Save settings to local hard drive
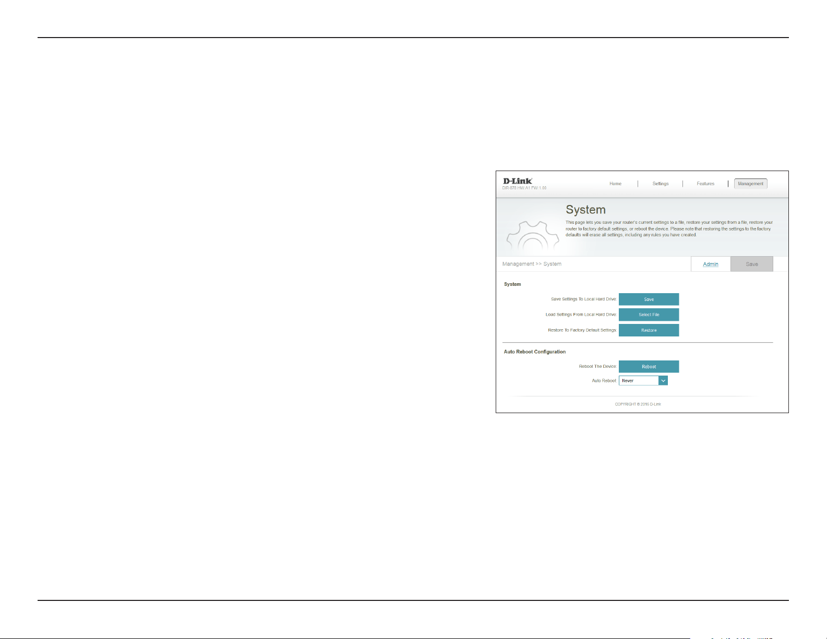The height and width of the screenshot is (639, 827). point(649,299)
